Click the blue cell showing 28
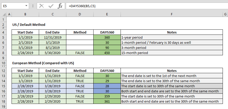 point(107,86)
